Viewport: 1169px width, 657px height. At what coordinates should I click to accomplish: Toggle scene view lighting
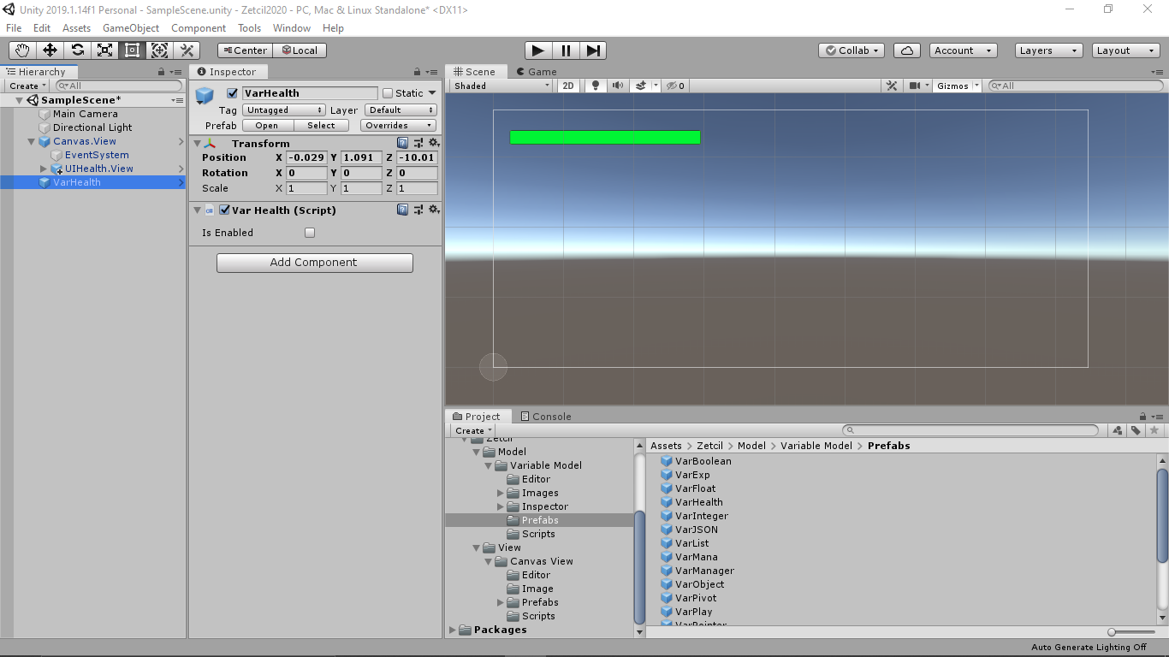(x=594, y=85)
